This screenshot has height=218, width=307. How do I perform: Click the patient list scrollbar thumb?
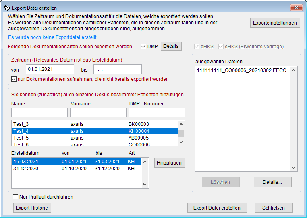181,134
